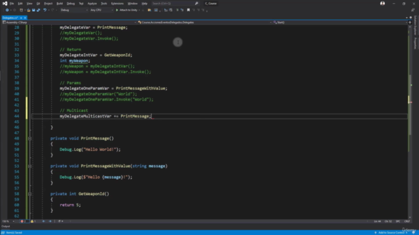Pin the Delegates.cs tab
Screen dimensions: 419x235
(21, 18)
